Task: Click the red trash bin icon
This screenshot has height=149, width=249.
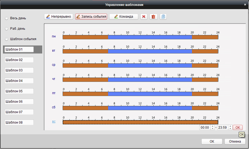Action: (153, 17)
